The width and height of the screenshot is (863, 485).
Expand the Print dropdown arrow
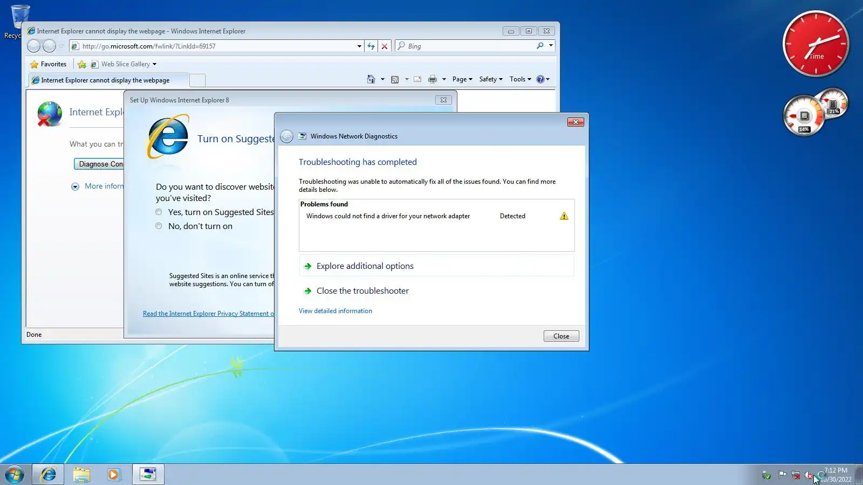coord(444,79)
